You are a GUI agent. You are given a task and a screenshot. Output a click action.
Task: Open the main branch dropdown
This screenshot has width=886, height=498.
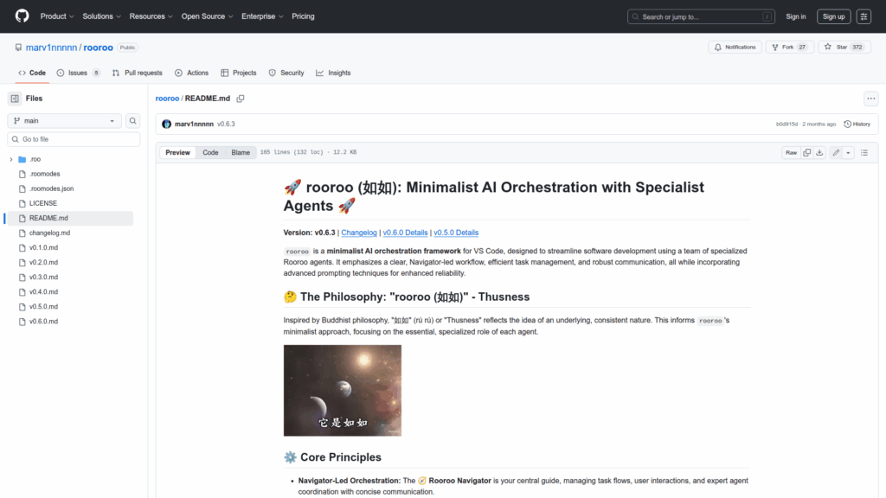65,121
